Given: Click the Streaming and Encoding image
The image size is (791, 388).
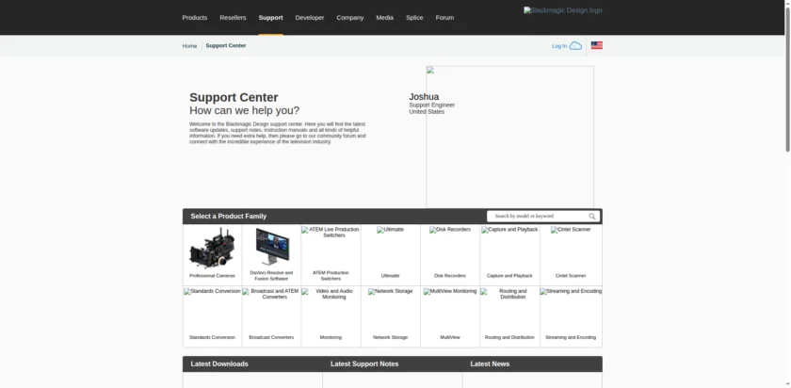Looking at the screenshot, I should tap(571, 291).
